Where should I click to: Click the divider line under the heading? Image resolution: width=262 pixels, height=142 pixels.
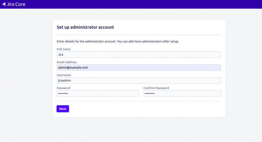click(139, 35)
